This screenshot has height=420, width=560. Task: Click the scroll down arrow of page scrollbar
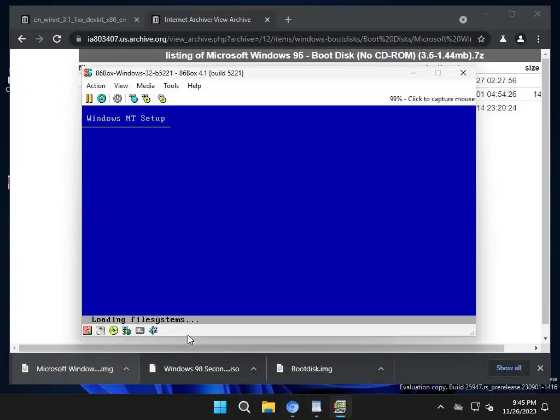pyautogui.click(x=545, y=339)
